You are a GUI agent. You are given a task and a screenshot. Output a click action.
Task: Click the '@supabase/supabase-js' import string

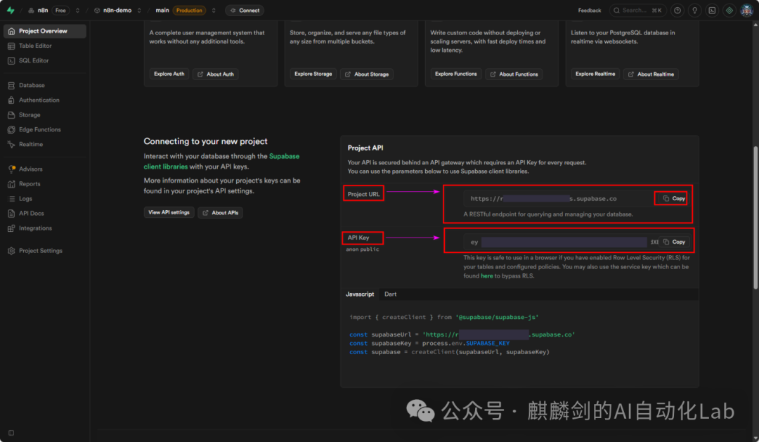coord(497,317)
